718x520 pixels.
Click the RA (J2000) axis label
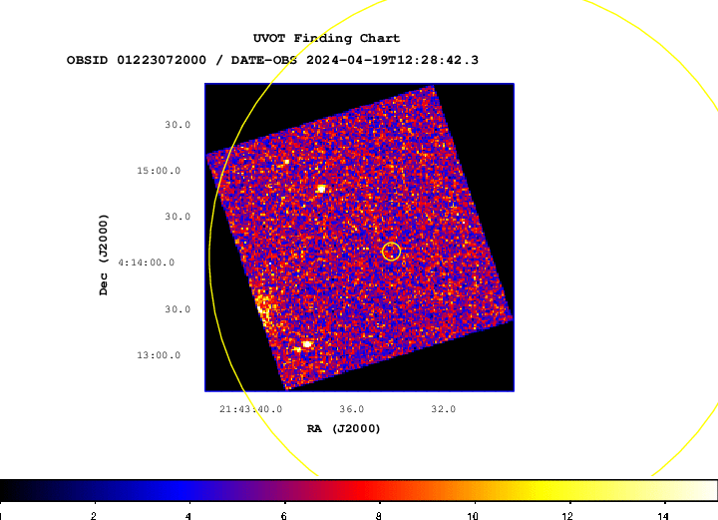(343, 429)
